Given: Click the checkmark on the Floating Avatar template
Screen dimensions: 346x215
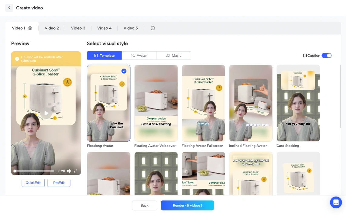Looking at the screenshot, I should pyautogui.click(x=124, y=71).
